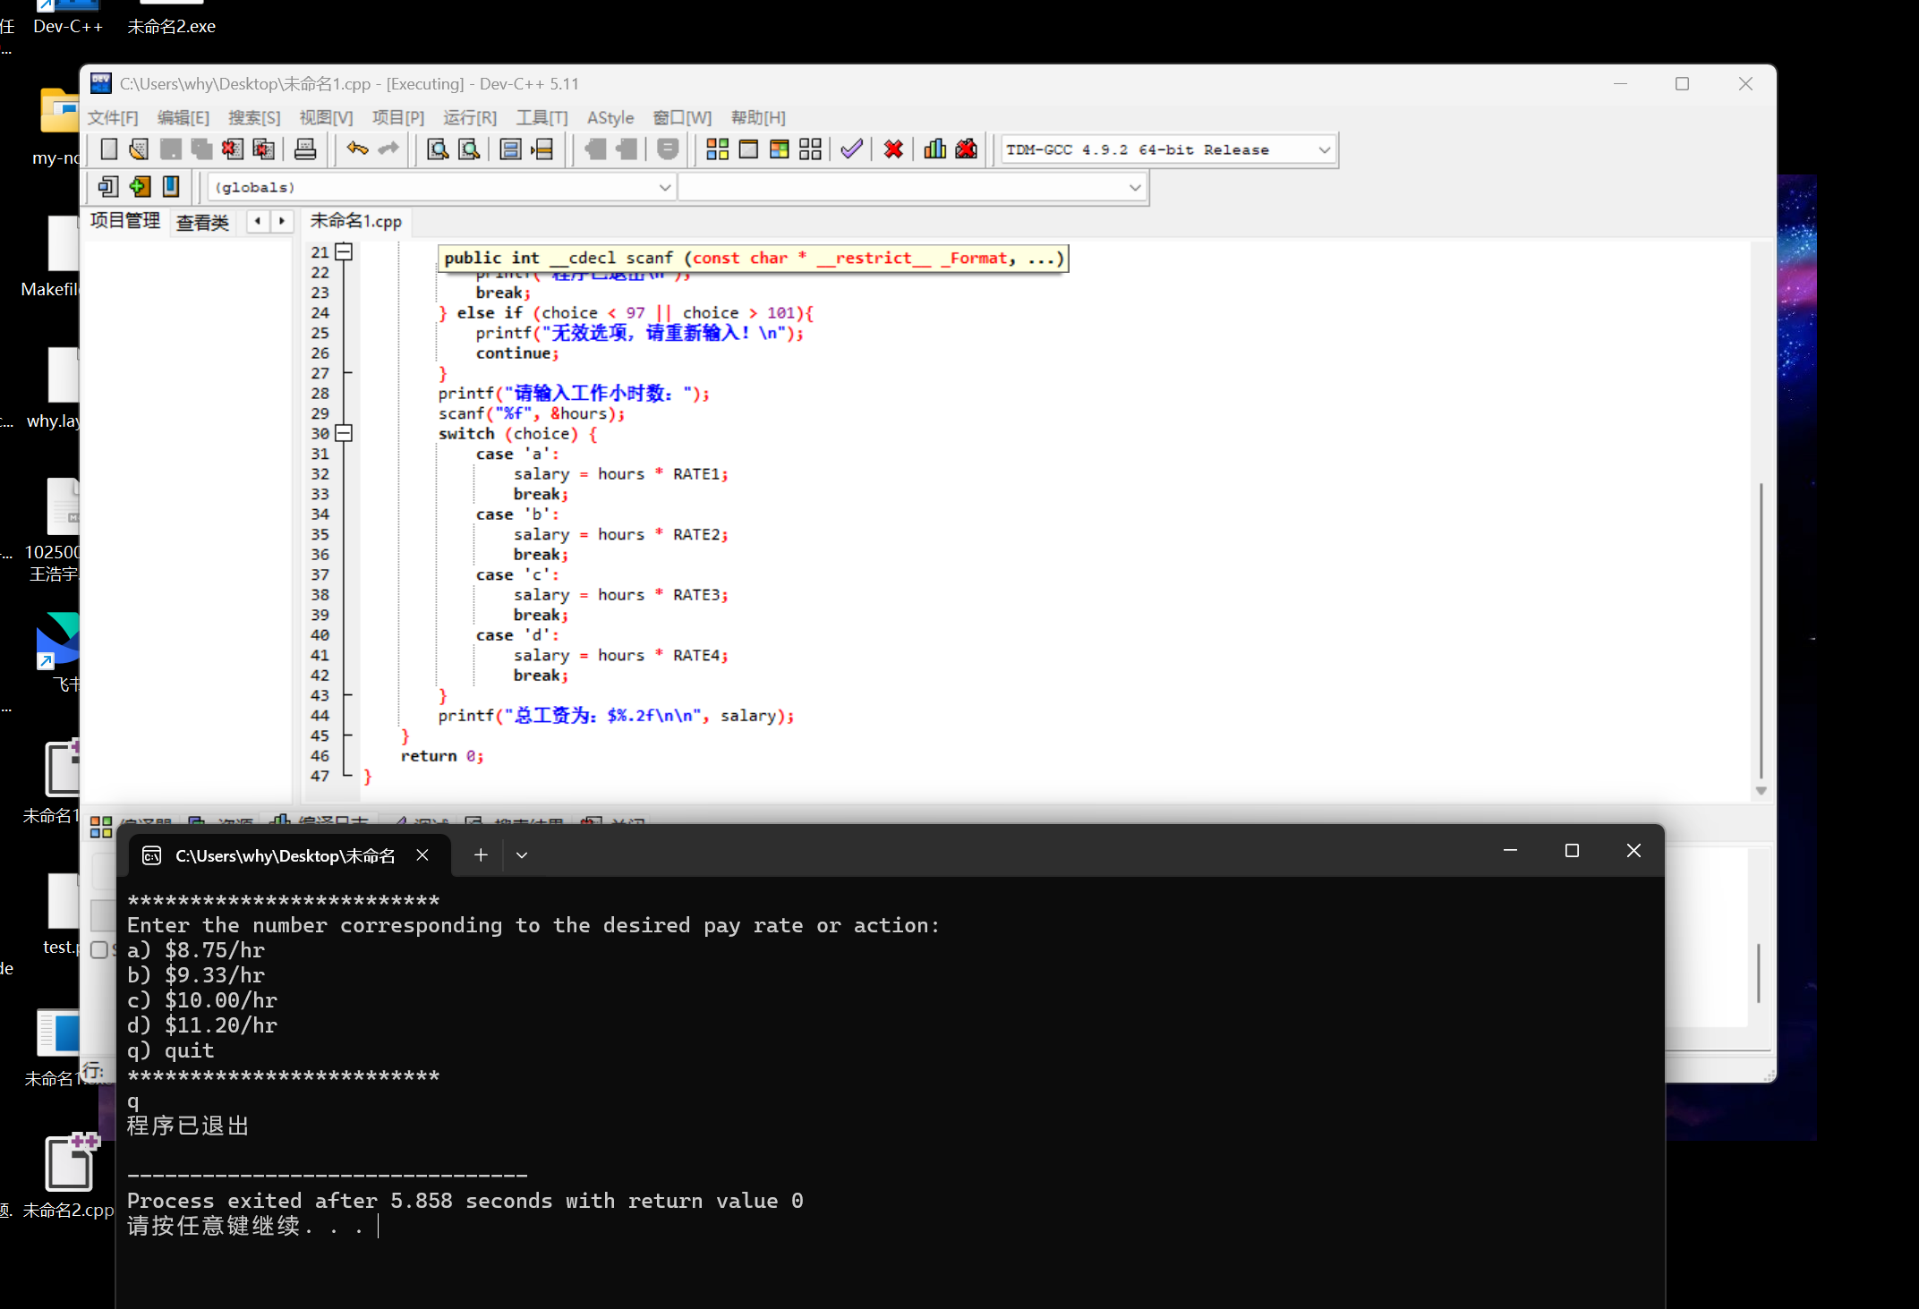Click the purple checkmark Syntax Check icon

point(851,149)
